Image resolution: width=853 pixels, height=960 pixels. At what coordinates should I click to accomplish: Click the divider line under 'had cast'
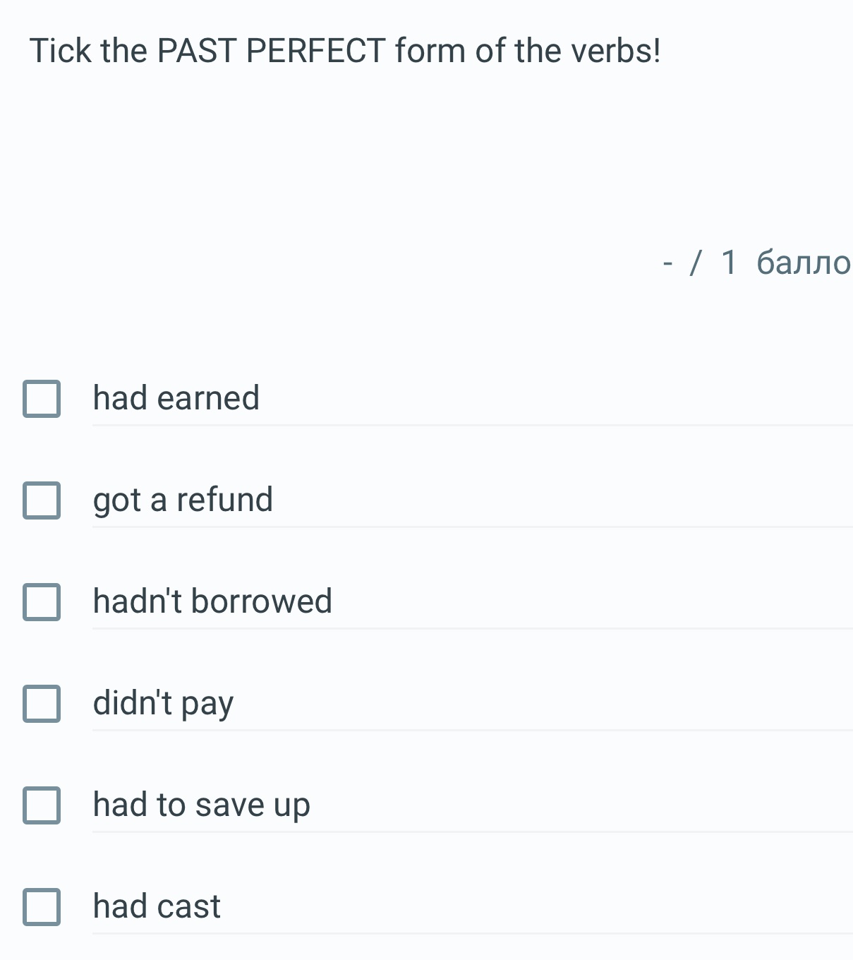point(471,934)
